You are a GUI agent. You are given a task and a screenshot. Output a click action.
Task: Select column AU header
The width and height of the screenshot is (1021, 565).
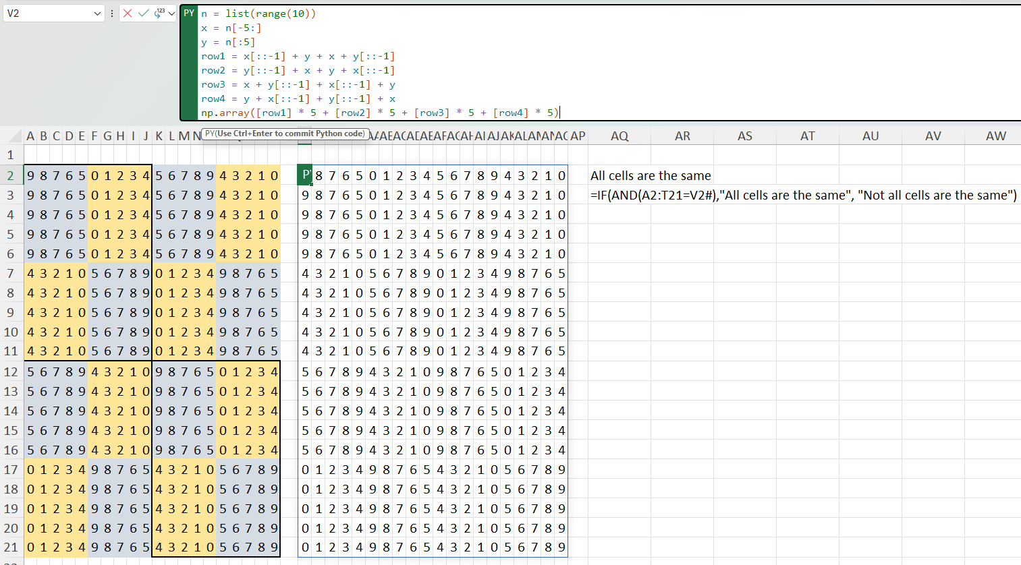pyautogui.click(x=871, y=136)
